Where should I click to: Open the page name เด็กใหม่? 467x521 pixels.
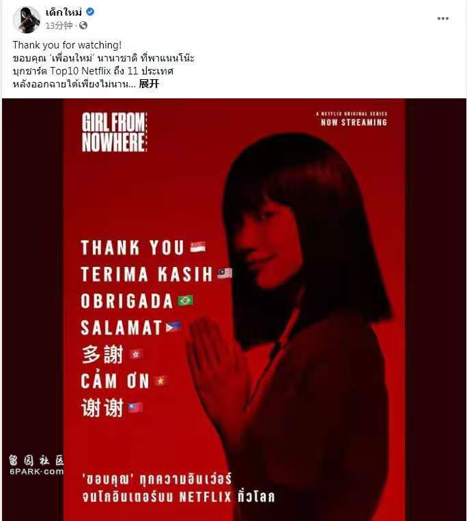(x=63, y=12)
